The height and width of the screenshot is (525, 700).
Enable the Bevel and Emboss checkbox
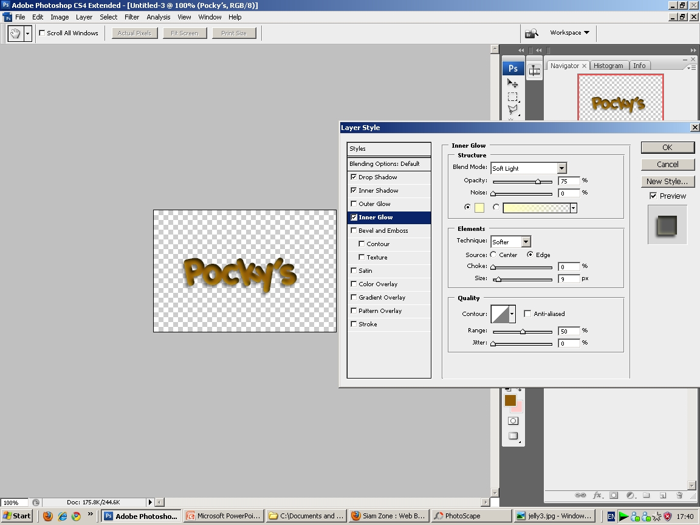coord(354,230)
